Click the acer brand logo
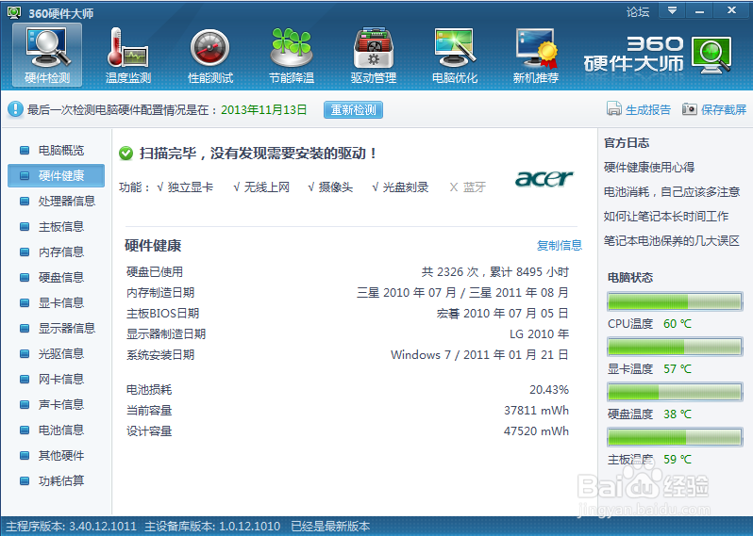 [544, 178]
